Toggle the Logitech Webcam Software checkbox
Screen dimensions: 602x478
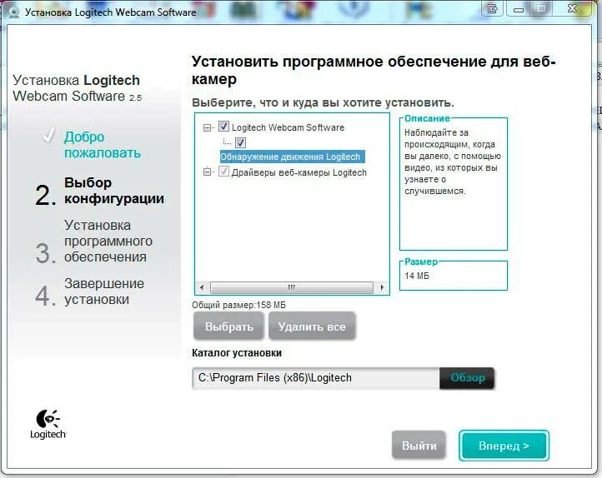click(223, 127)
